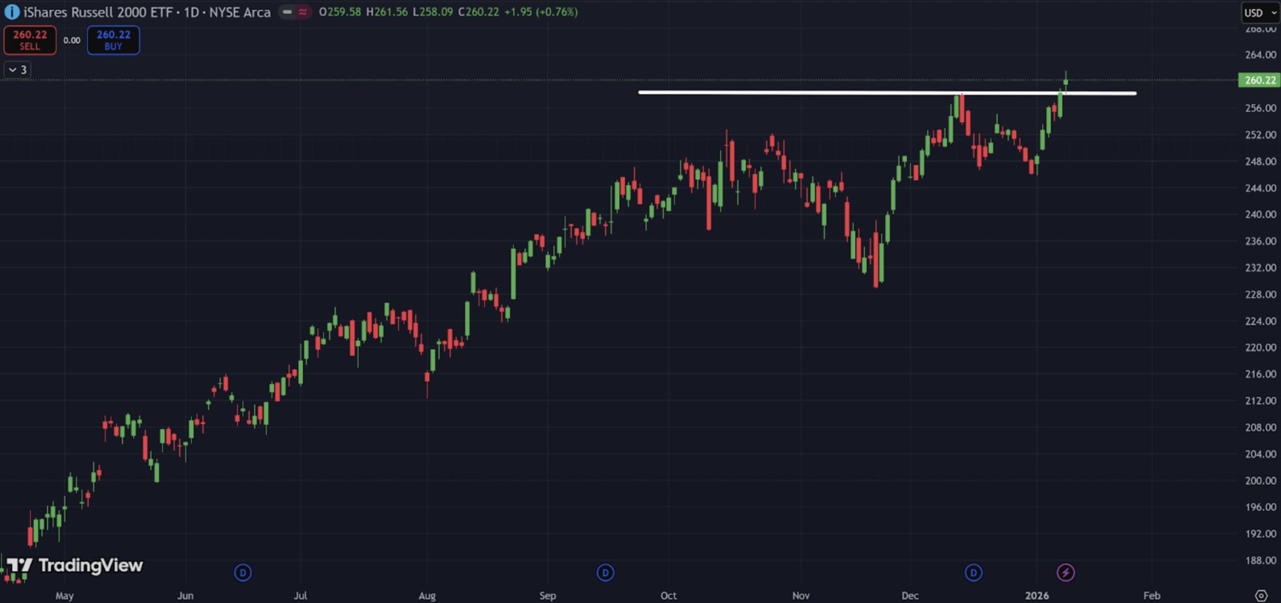Click the red SELL button

tap(29, 39)
